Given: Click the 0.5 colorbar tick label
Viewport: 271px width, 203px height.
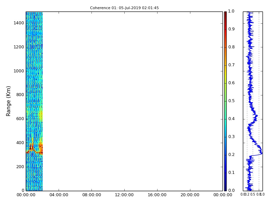Looking at the screenshot, I should (231, 101).
